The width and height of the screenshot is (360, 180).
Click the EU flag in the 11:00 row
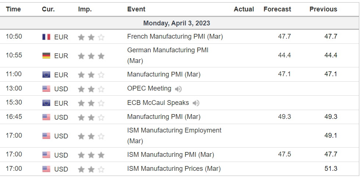[46, 75]
